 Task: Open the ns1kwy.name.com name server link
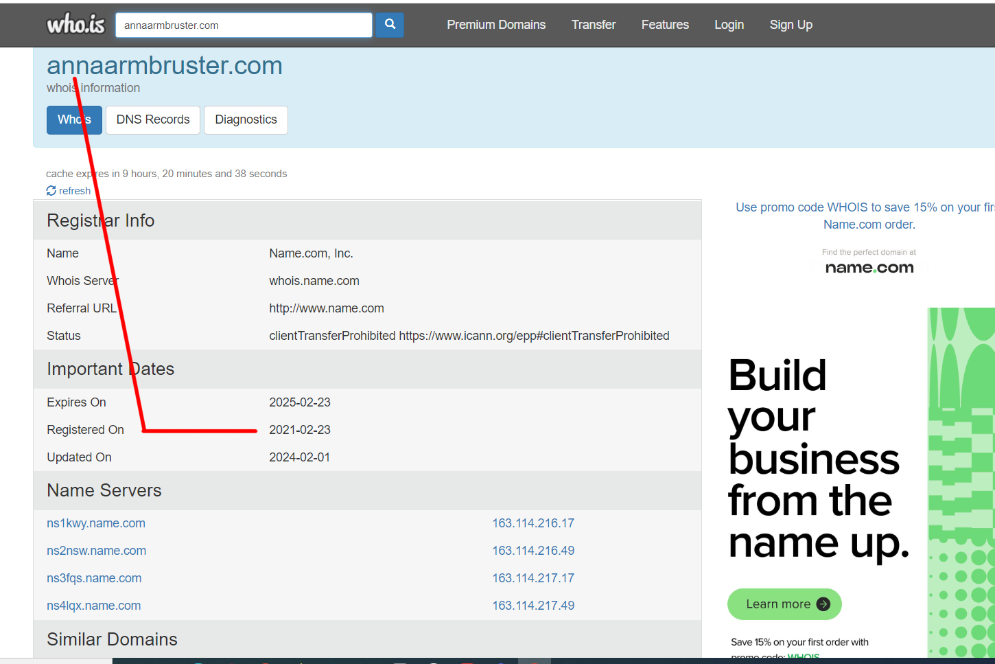tap(96, 523)
